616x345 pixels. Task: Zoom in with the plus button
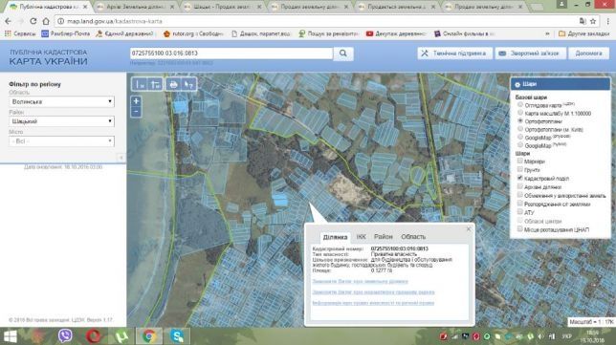tap(136, 101)
